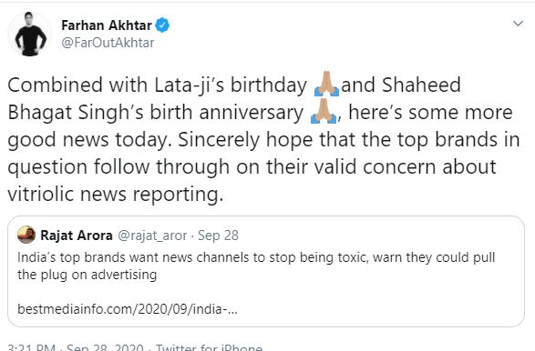Select the @rajat_aror handle
This screenshot has height=351, width=535.
pyautogui.click(x=152, y=236)
